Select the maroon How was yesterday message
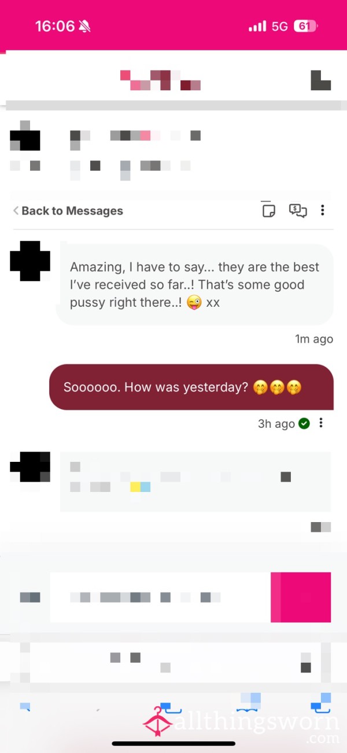347x753 pixels. (x=191, y=387)
